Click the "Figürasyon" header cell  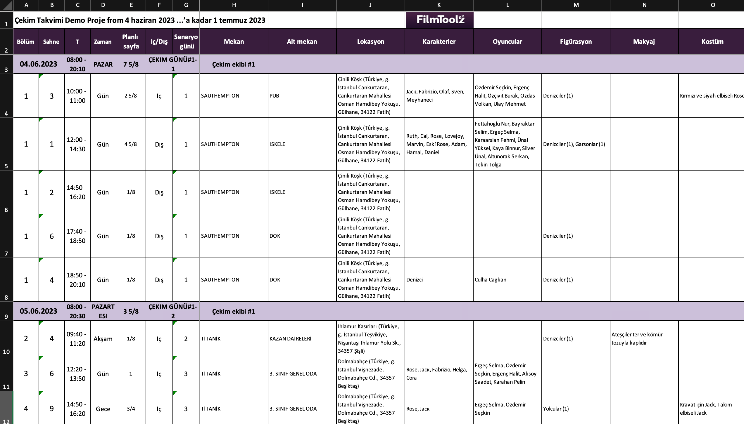coord(576,41)
